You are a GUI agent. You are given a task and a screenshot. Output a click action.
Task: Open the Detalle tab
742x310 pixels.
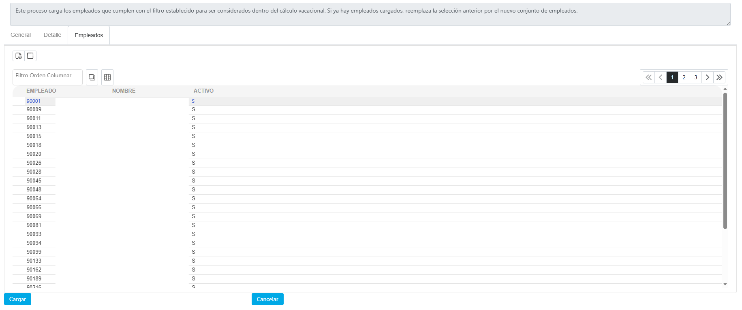(x=52, y=35)
